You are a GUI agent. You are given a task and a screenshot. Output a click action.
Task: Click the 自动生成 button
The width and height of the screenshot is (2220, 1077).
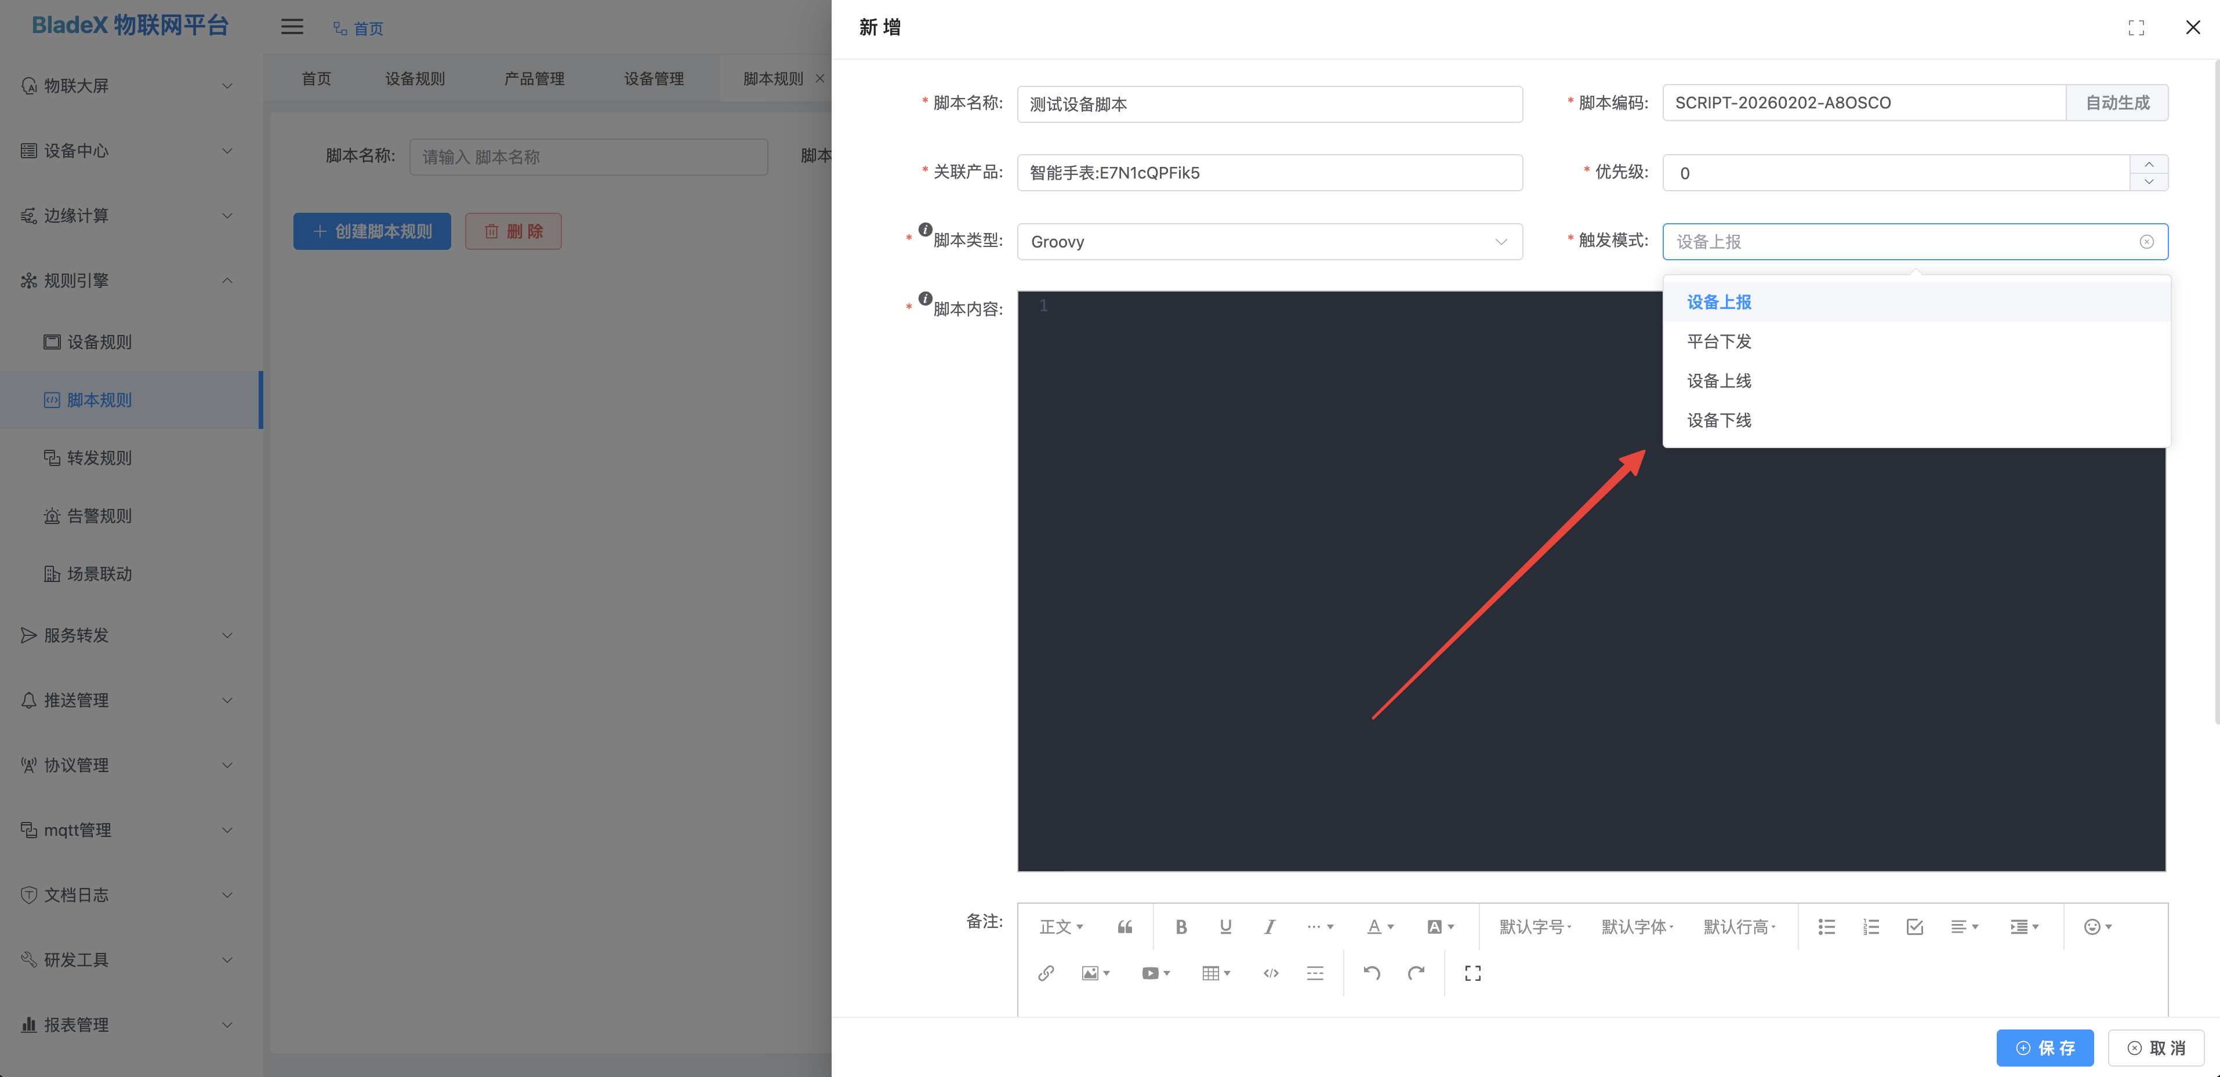point(2117,103)
